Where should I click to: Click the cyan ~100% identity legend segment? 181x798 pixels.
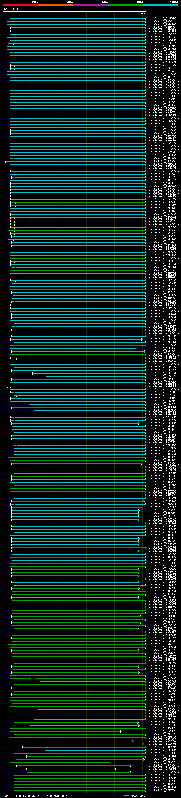[x=161, y=5]
